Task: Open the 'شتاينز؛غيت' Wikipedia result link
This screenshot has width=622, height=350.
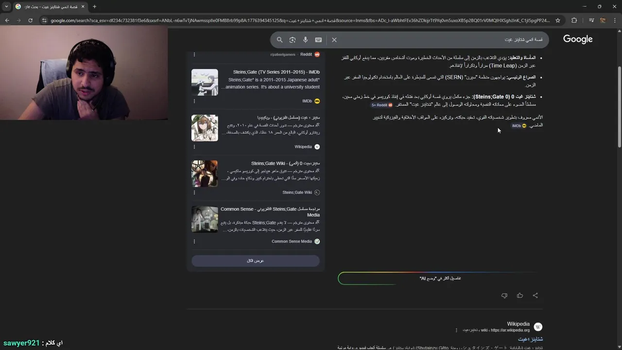Action: click(530, 339)
